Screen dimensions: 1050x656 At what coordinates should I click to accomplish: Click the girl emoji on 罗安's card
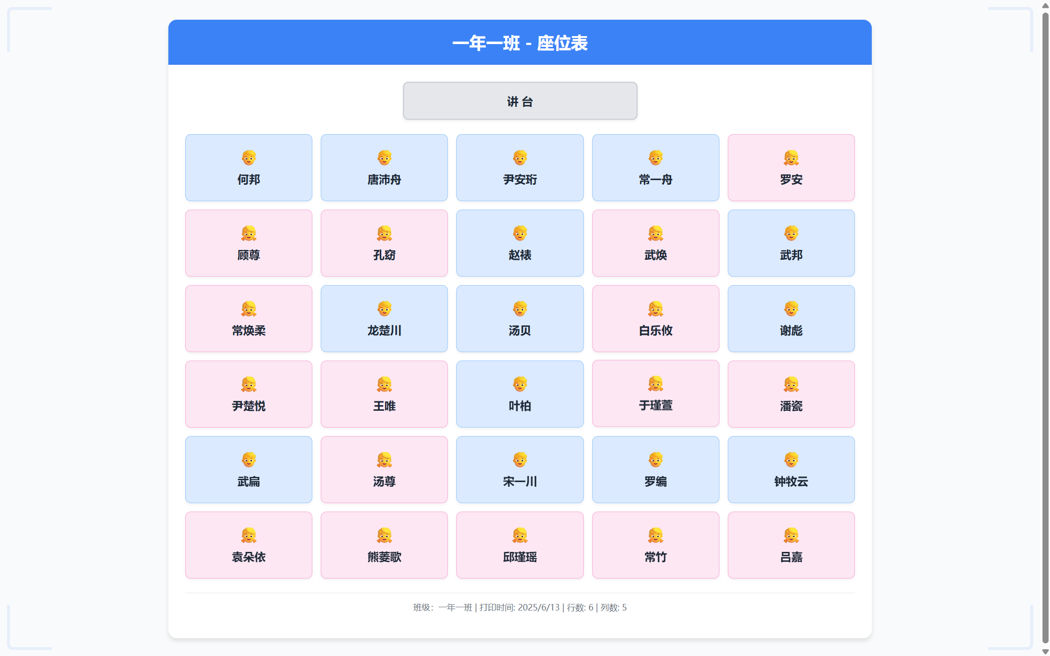(791, 158)
